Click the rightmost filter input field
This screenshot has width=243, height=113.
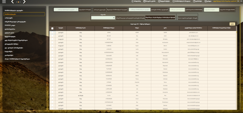211,10
